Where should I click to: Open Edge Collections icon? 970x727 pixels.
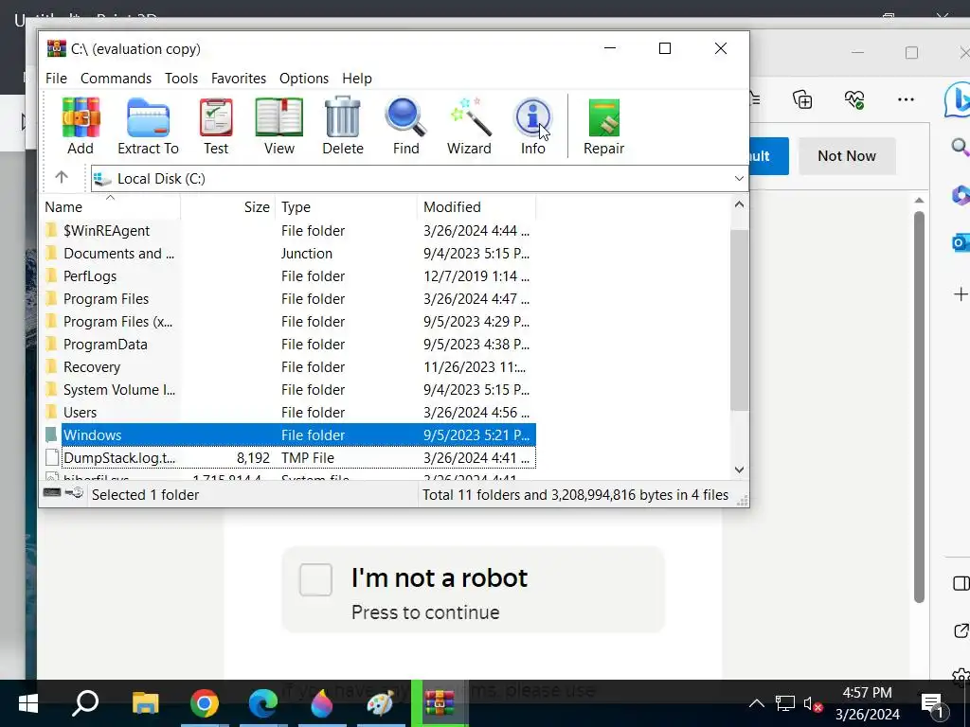coord(802,99)
